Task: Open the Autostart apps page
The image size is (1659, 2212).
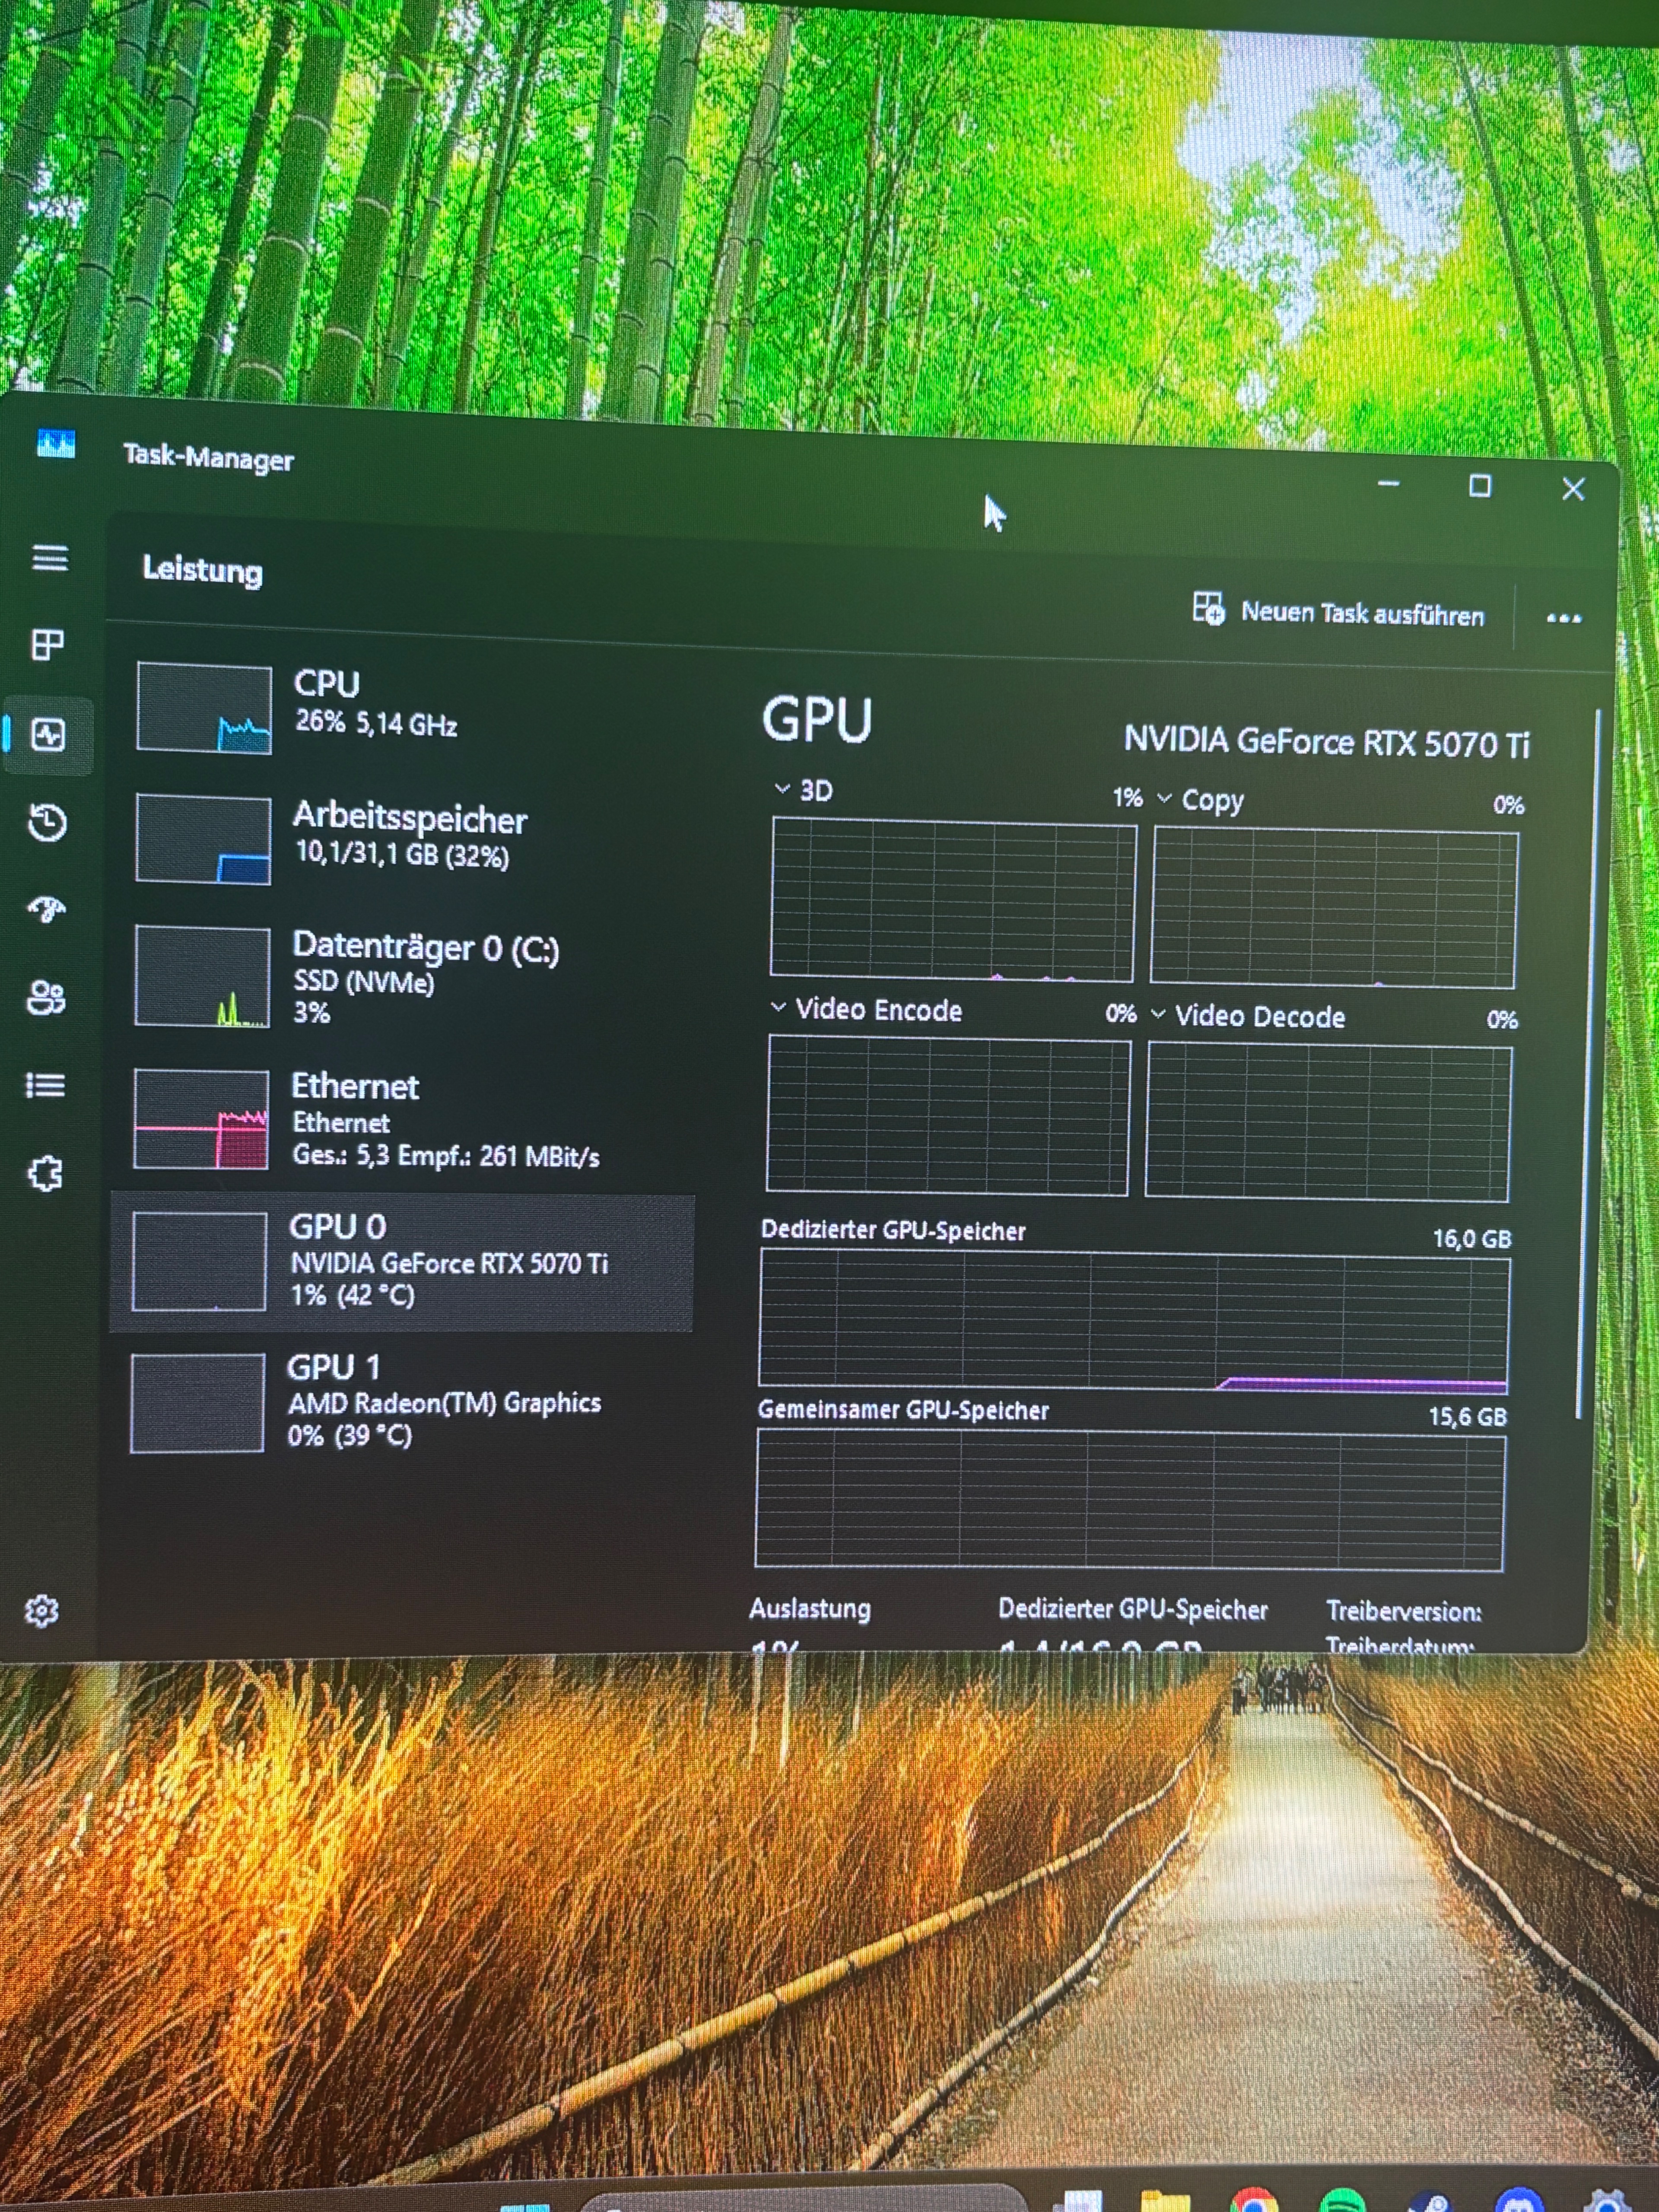Action: tap(46, 909)
